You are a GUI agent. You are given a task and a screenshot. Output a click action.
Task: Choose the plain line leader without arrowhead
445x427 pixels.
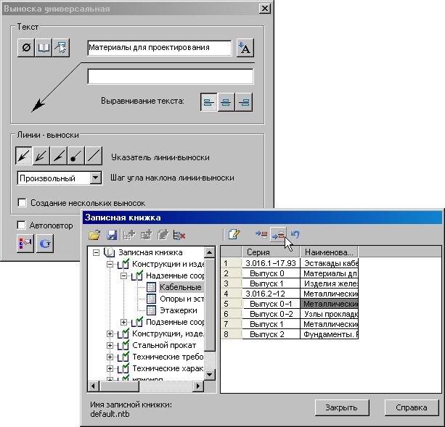pos(94,156)
